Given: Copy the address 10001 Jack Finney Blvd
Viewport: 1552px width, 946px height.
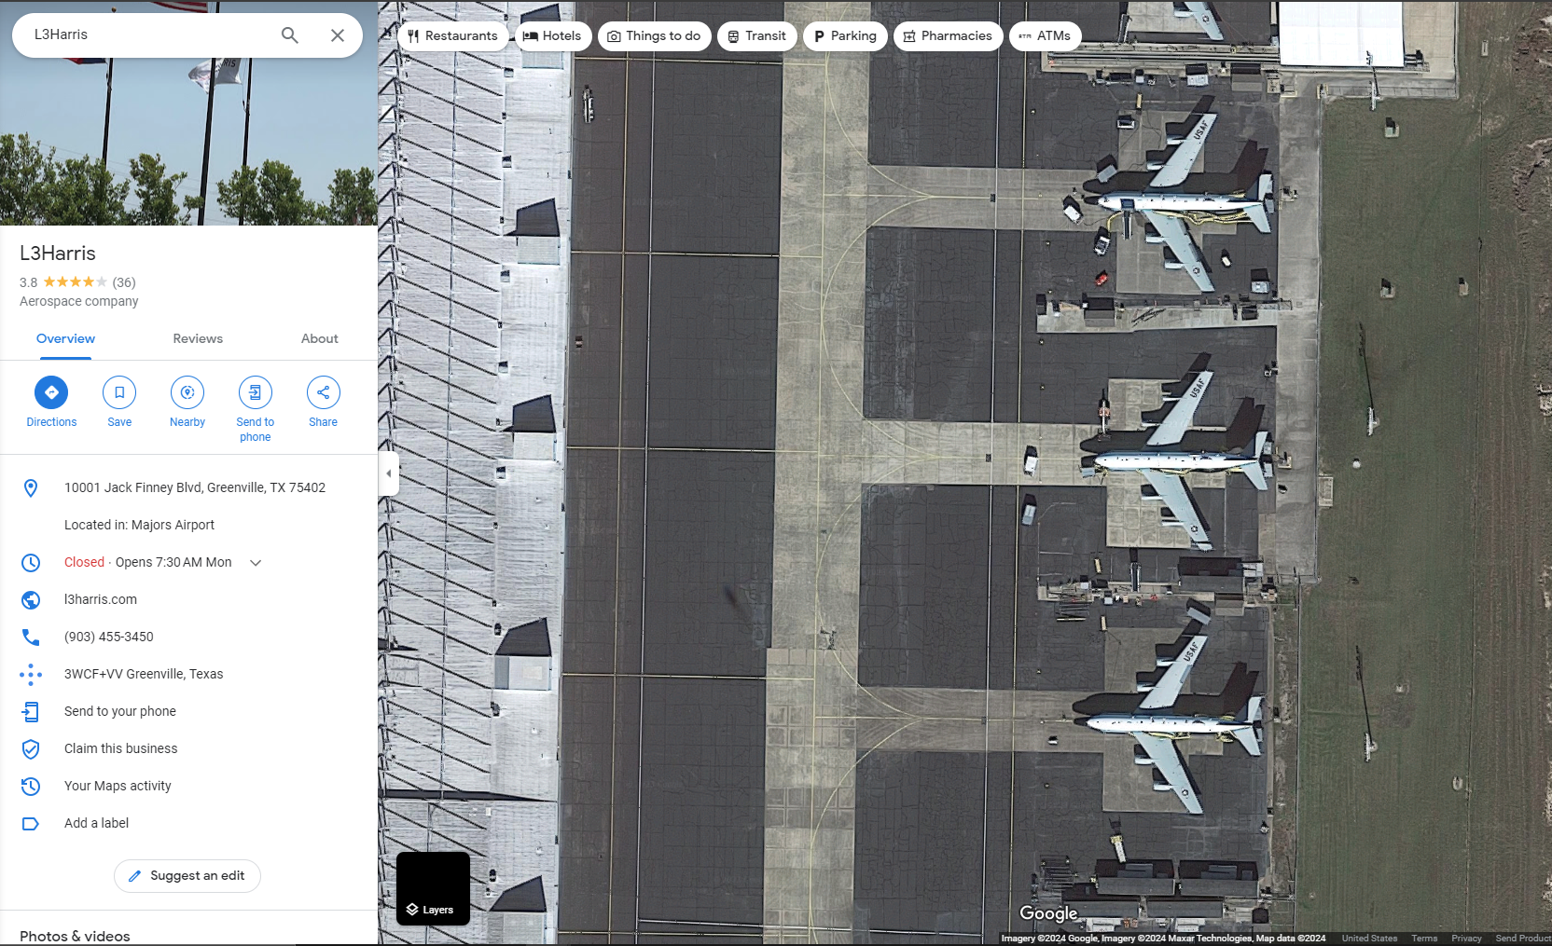Looking at the screenshot, I should tap(195, 487).
